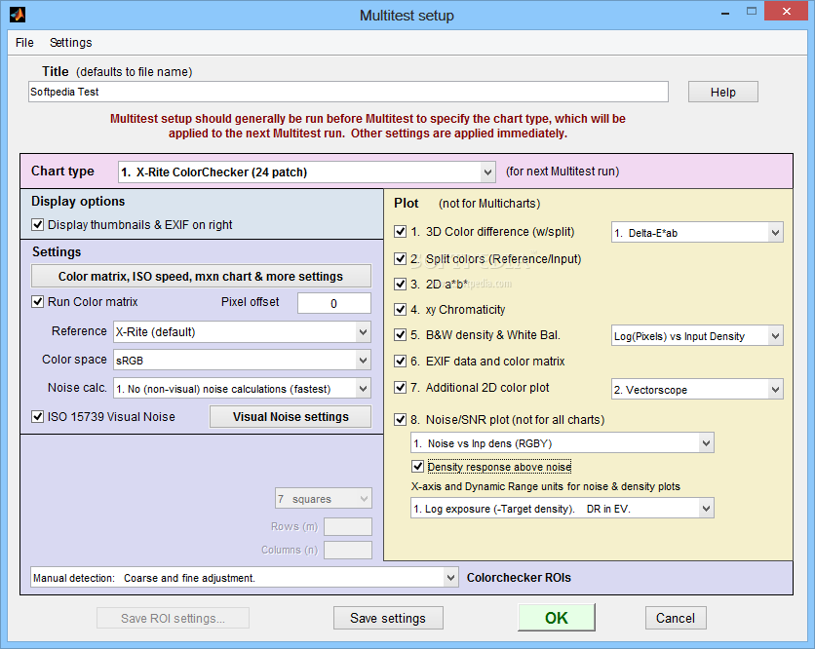This screenshot has width=815, height=649.
Task: Open the Settings menu
Action: (x=71, y=43)
